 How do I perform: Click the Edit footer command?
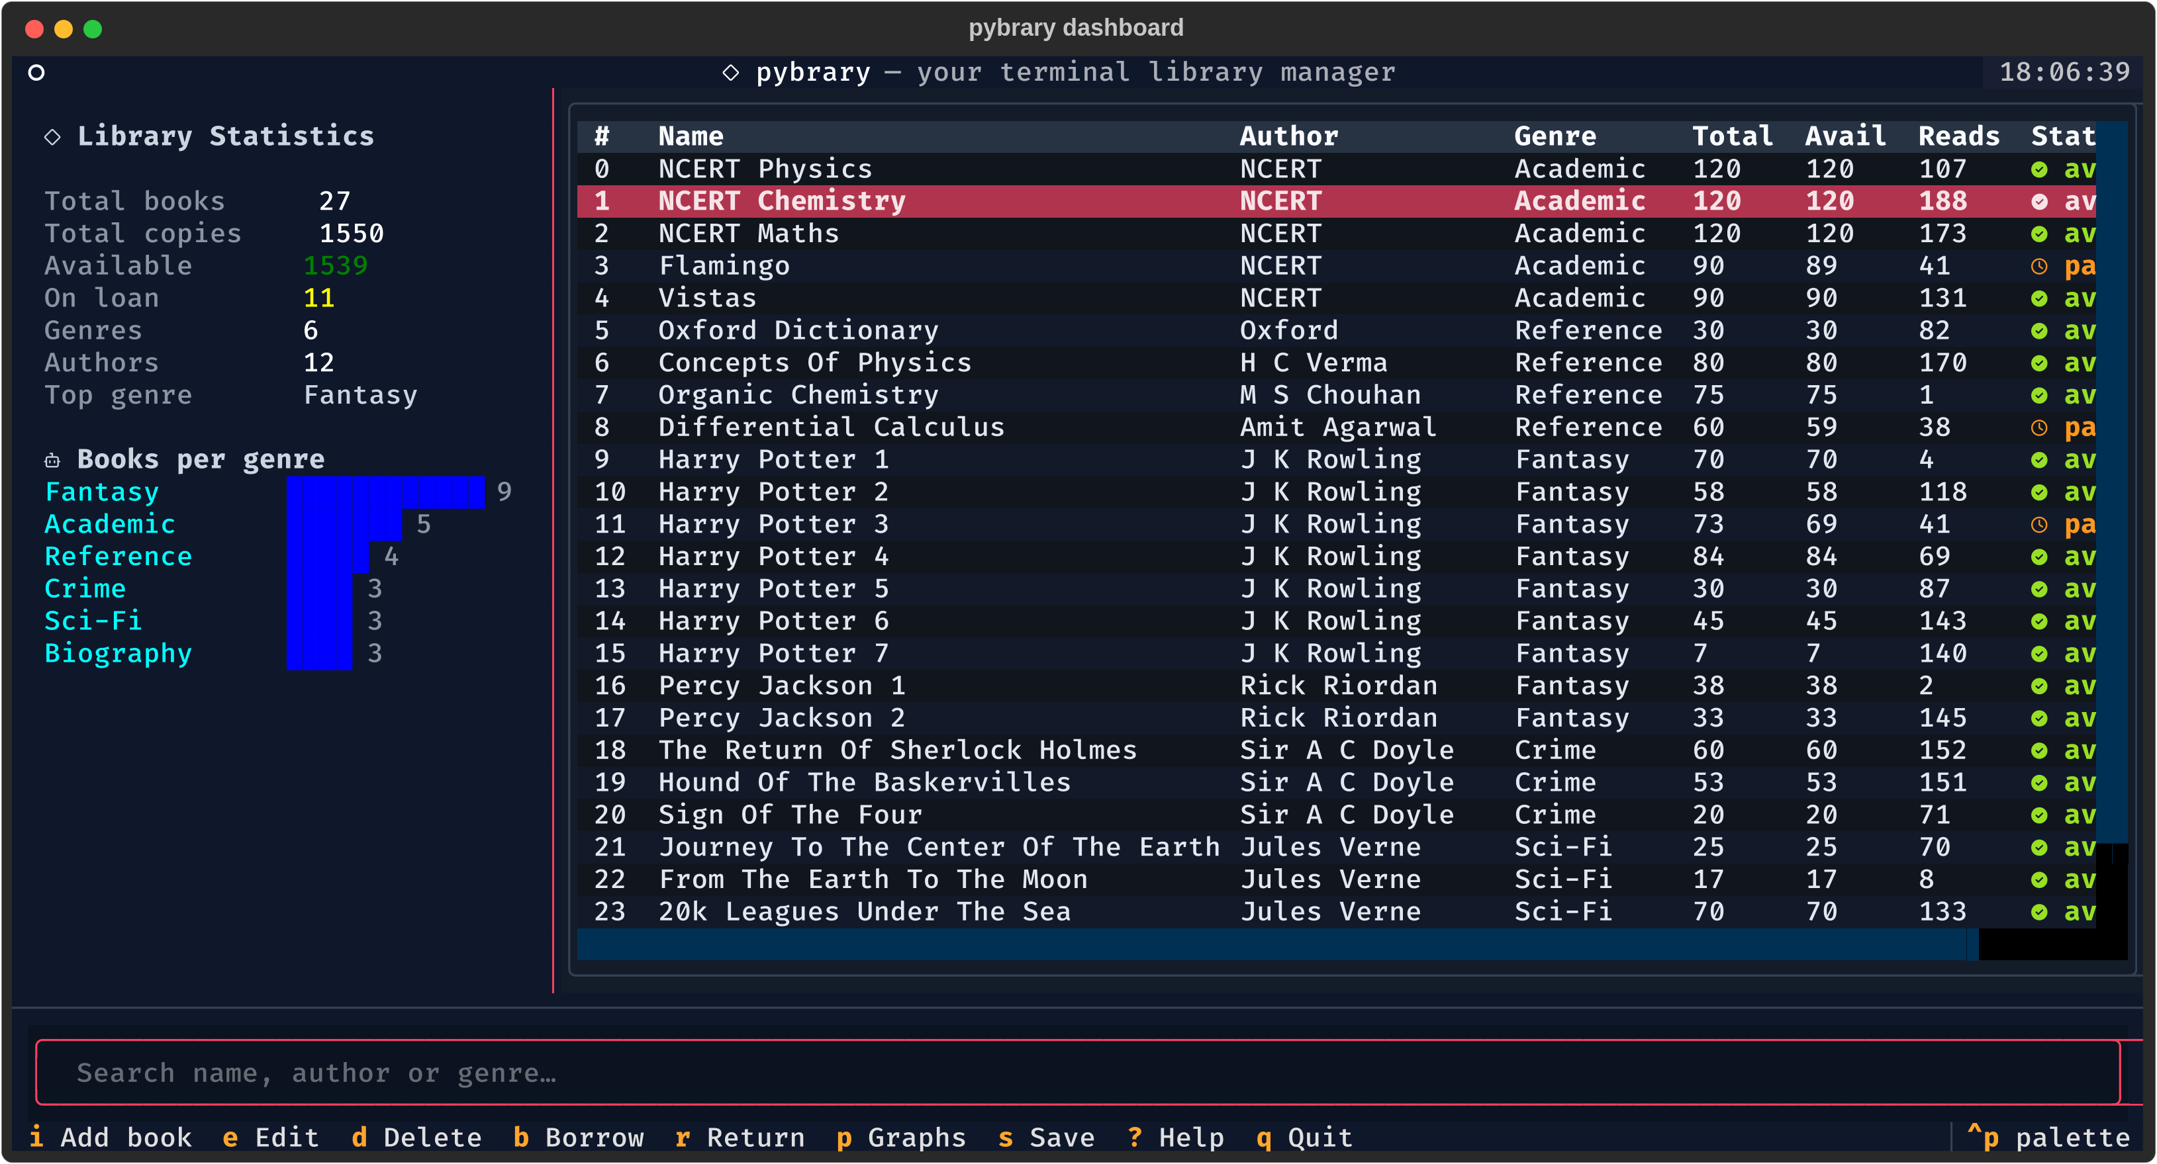click(271, 1138)
